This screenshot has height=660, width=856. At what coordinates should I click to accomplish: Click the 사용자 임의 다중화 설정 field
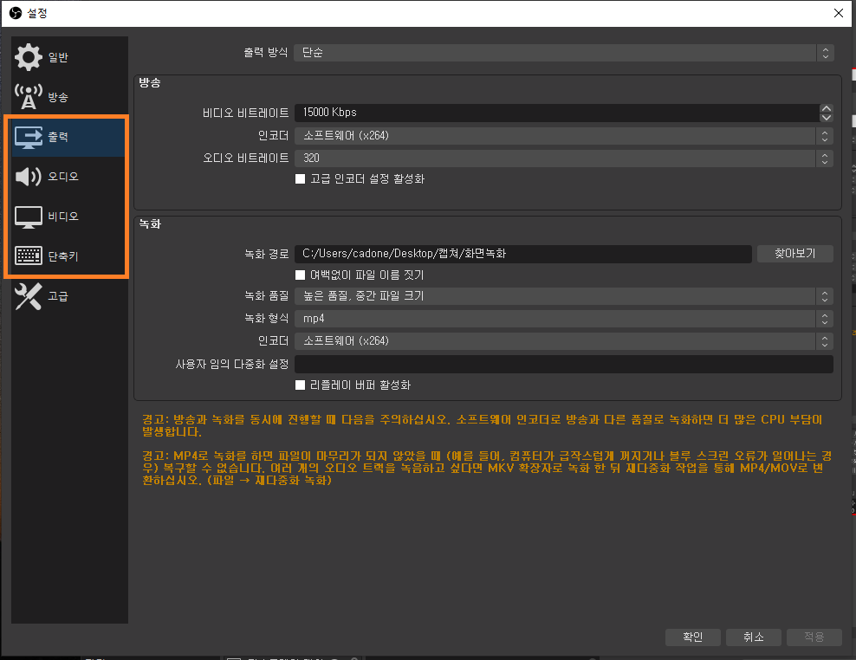(x=564, y=364)
